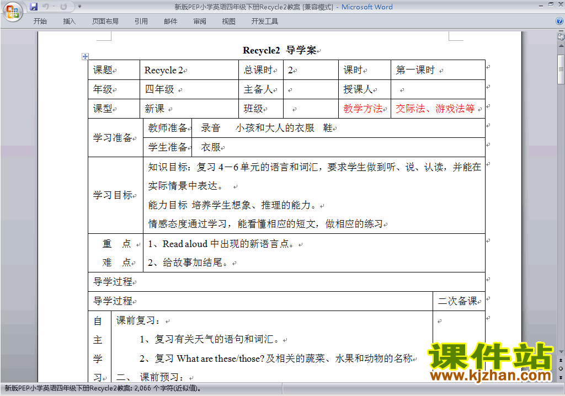Click the '小孩和大人的衣服' text
Viewport: 565px width, 396px height.
pos(275,128)
